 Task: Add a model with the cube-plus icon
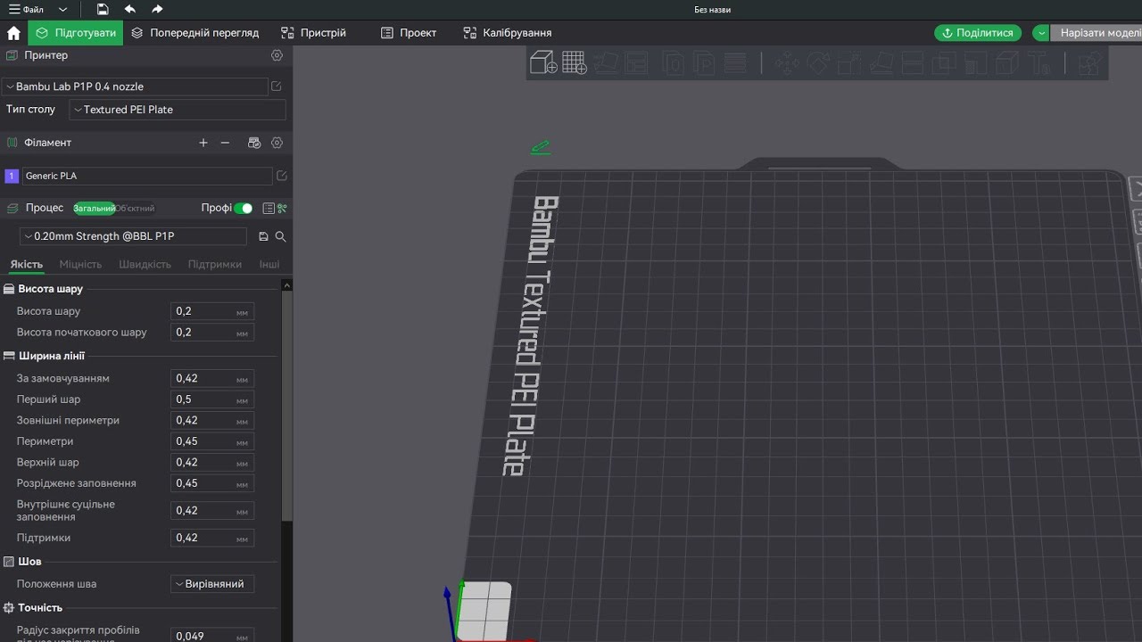pos(543,62)
